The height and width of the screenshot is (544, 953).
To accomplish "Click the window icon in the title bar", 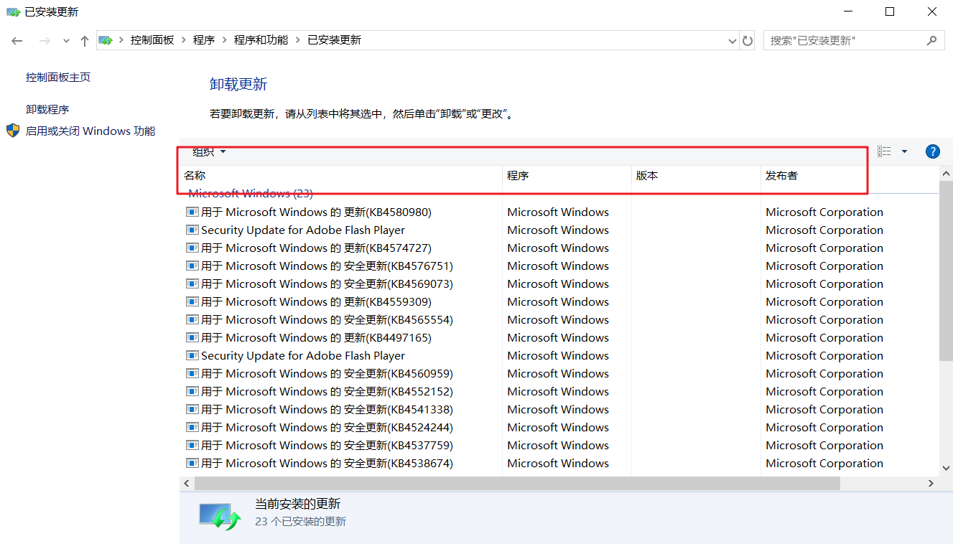I will (x=13, y=12).
